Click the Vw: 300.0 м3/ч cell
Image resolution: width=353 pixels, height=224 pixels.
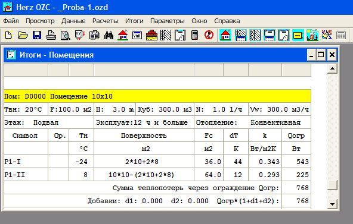280,109
